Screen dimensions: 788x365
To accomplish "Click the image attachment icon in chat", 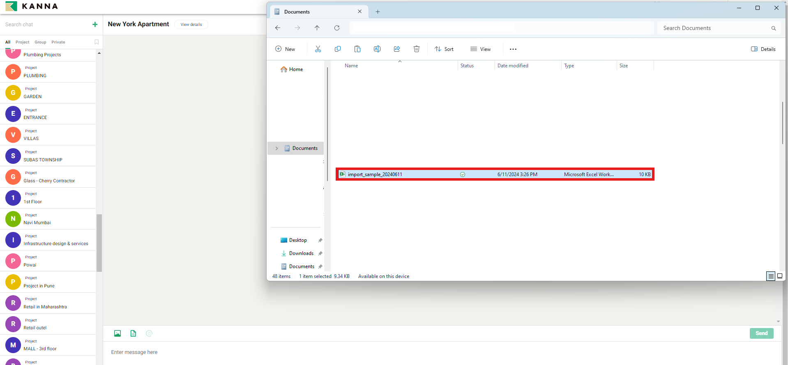I will pyautogui.click(x=118, y=333).
